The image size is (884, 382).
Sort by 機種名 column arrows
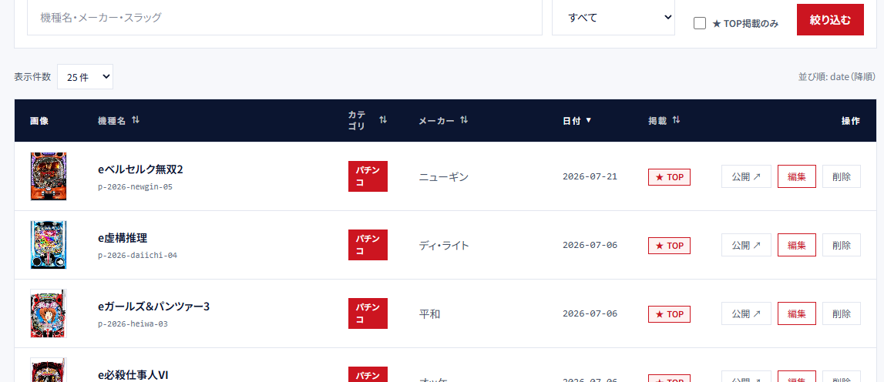[136, 120]
